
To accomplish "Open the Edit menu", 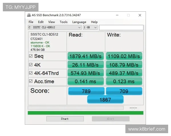I will (x=41, y=22).
